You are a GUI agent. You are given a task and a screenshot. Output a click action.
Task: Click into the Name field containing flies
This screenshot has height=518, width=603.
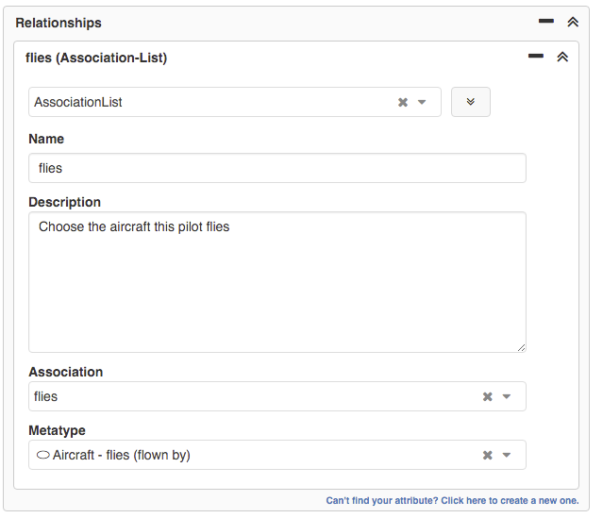[276, 168]
